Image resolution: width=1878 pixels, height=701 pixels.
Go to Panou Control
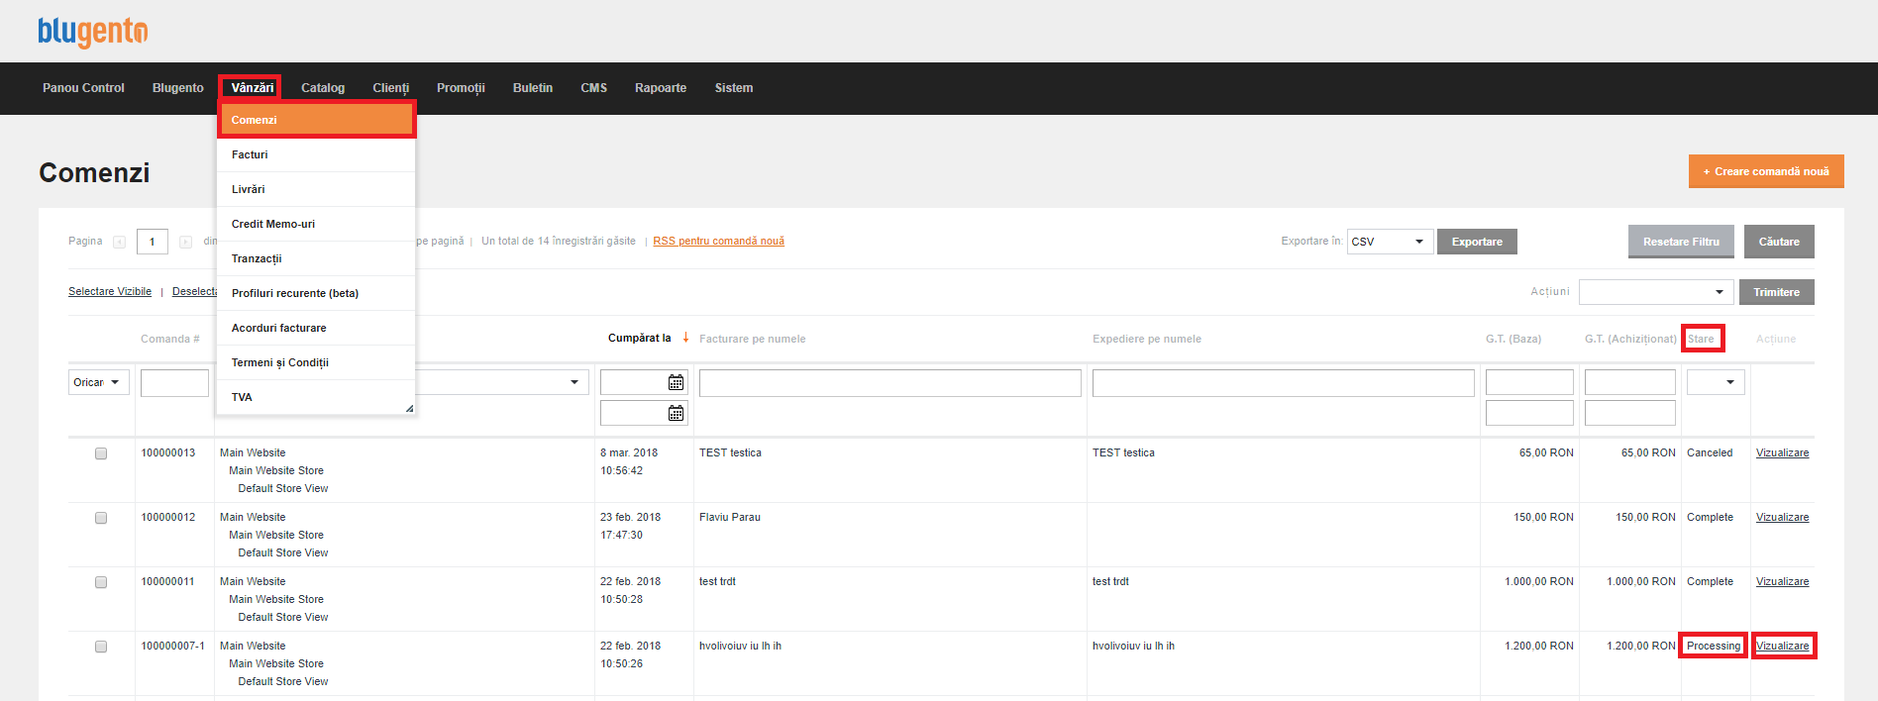[83, 88]
